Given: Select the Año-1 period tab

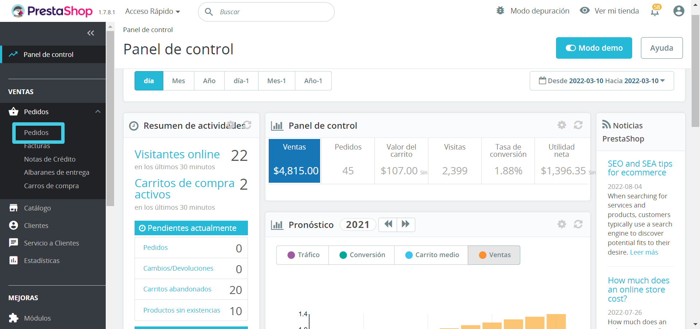Looking at the screenshot, I should 313,81.
